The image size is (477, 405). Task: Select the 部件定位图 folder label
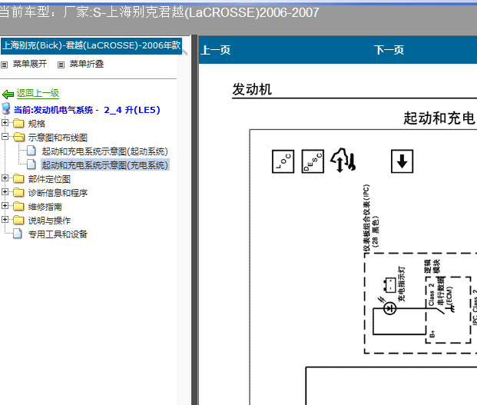(x=49, y=179)
